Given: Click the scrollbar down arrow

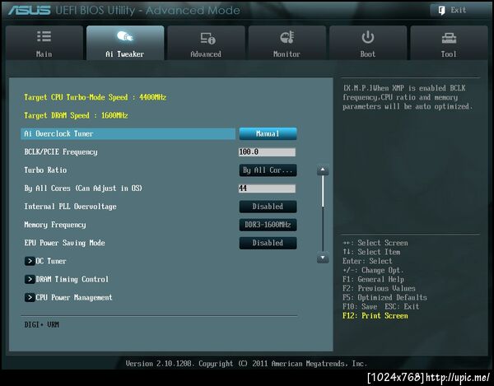Looking at the screenshot, I should click(x=323, y=258).
